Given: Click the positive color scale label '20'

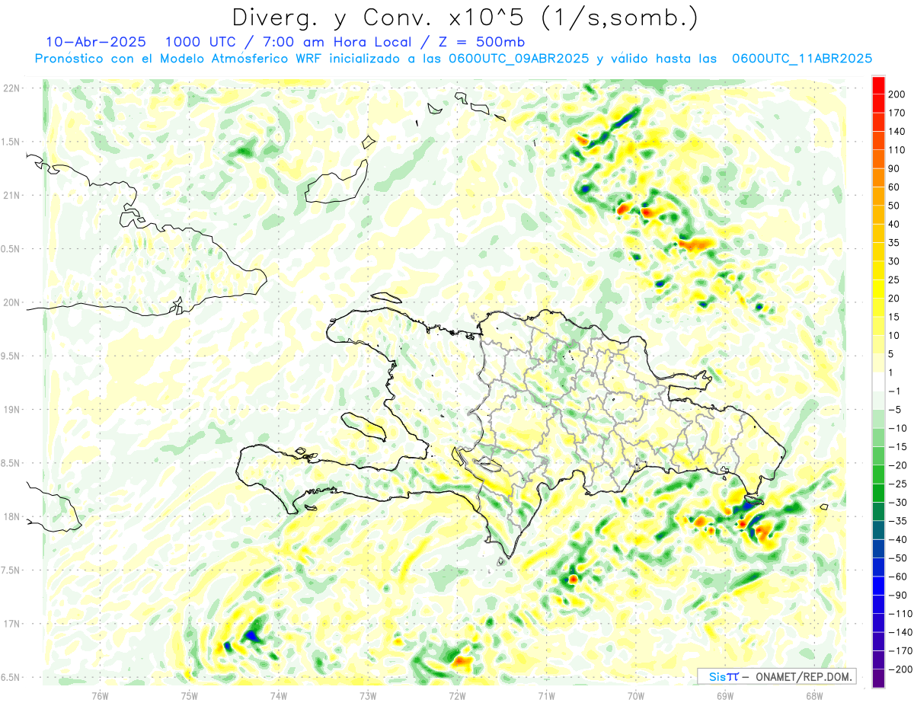Looking at the screenshot, I should pos(894,299).
